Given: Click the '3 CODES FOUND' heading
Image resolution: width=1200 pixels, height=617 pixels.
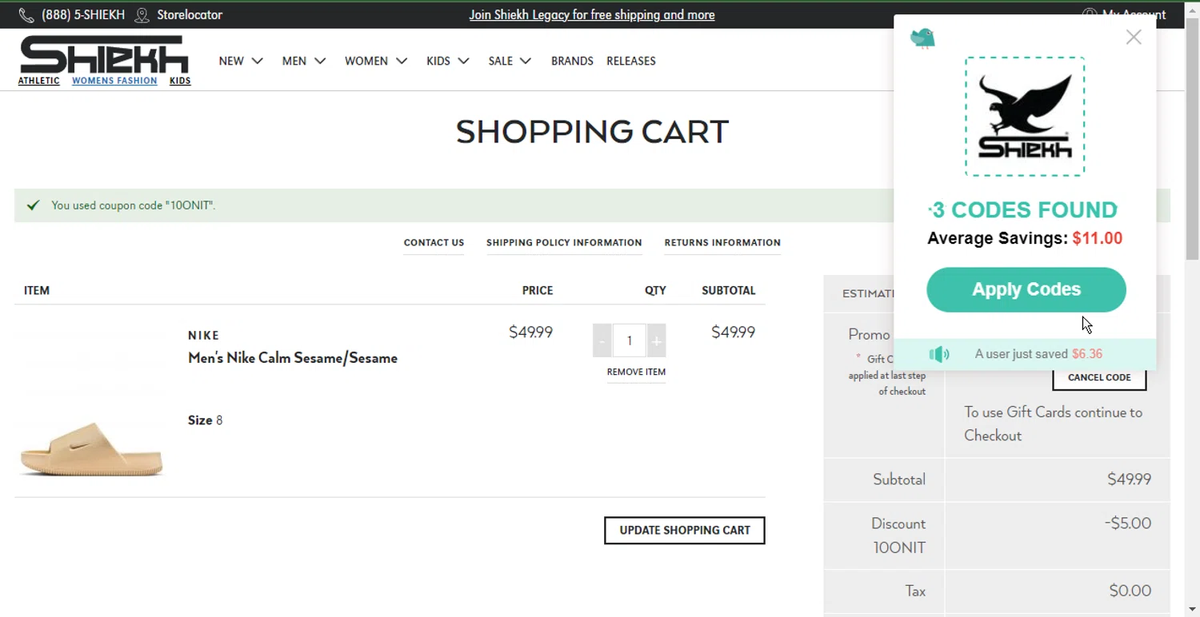Looking at the screenshot, I should tap(1023, 210).
